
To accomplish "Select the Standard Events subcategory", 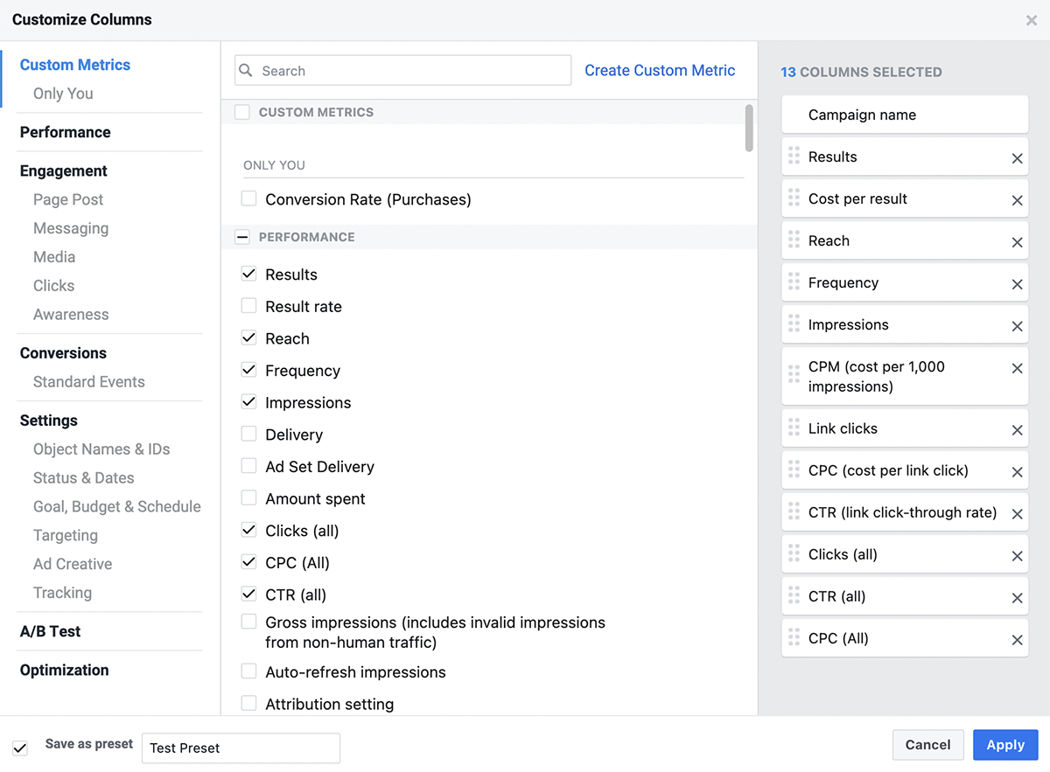I will point(89,382).
